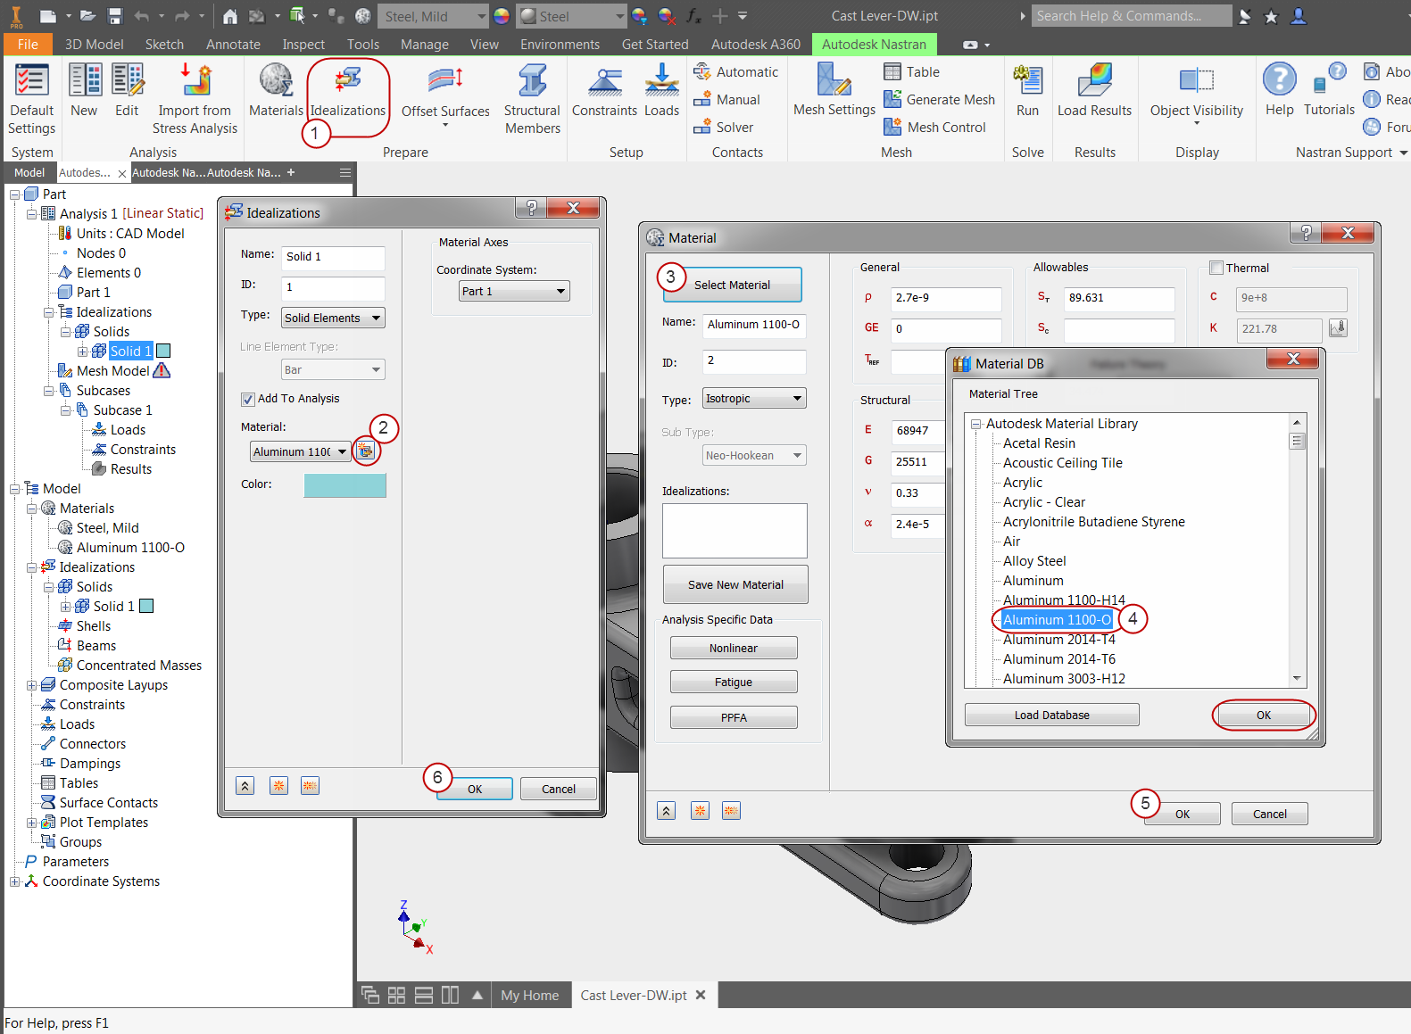Screen dimensions: 1411x1034
Task: Open Mesh Settings
Action: tap(834, 90)
